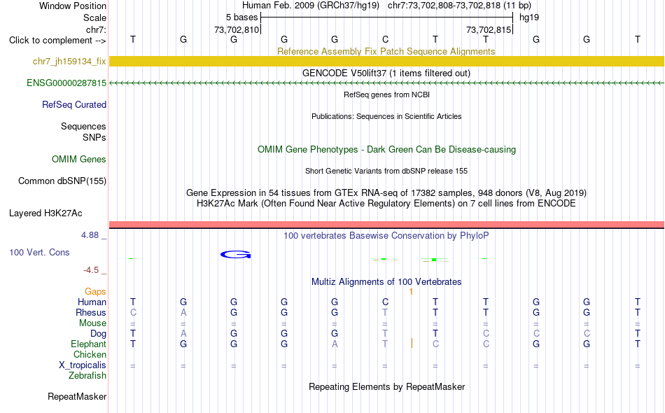Click the Scale label
The width and height of the screenshot is (665, 413).
pyautogui.click(x=95, y=17)
